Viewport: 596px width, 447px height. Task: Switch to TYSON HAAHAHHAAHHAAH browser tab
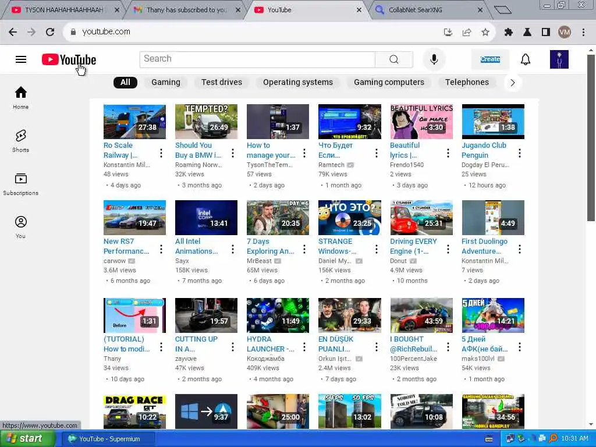tap(64, 10)
